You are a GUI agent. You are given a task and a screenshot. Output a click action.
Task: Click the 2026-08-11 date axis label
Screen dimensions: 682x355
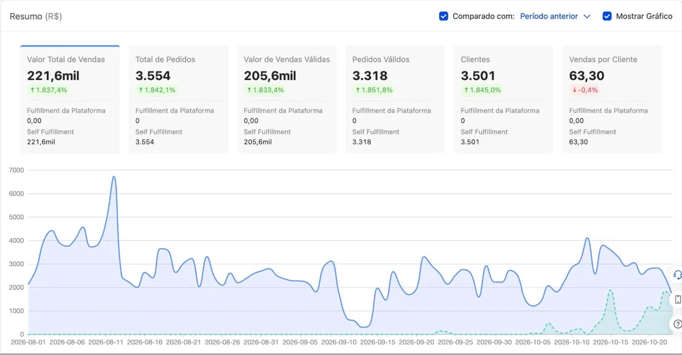click(105, 343)
